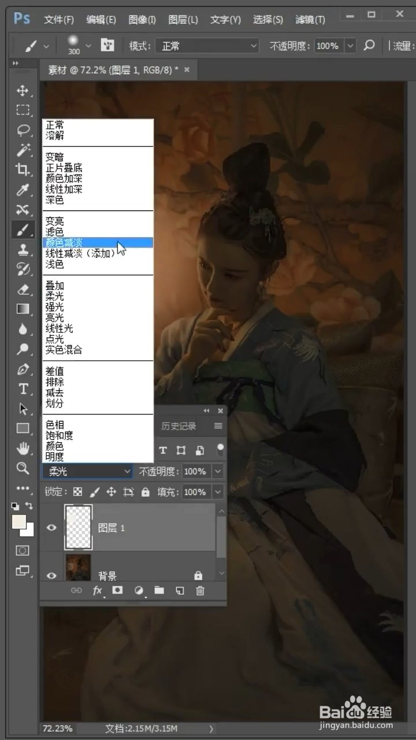Open the brush 模式 dropdown 正常

pyautogui.click(x=207, y=46)
